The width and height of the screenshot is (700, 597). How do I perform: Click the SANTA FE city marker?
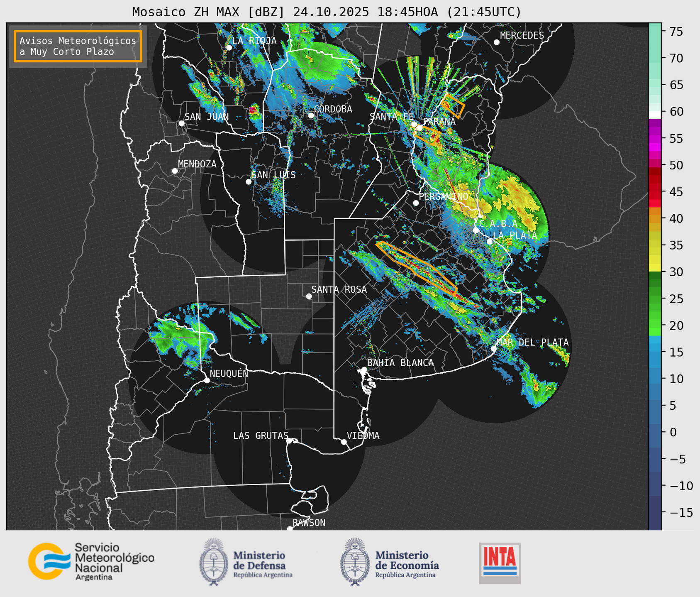(414, 124)
